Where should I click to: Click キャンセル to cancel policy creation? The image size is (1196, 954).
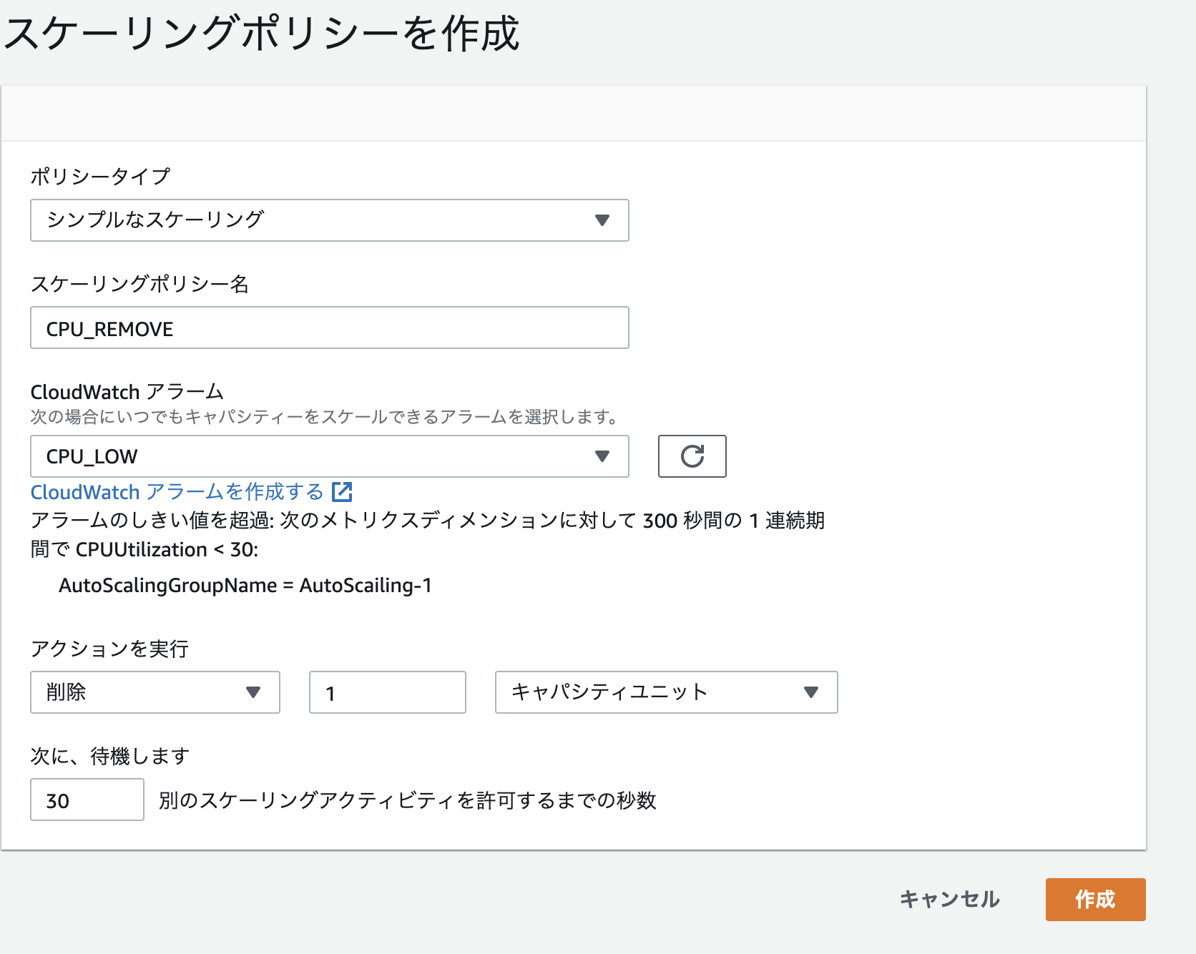949,900
